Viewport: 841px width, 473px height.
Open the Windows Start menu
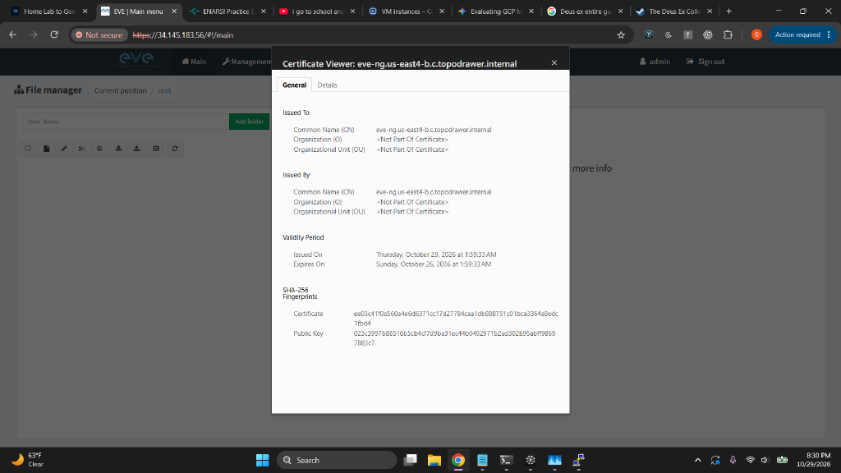click(262, 460)
